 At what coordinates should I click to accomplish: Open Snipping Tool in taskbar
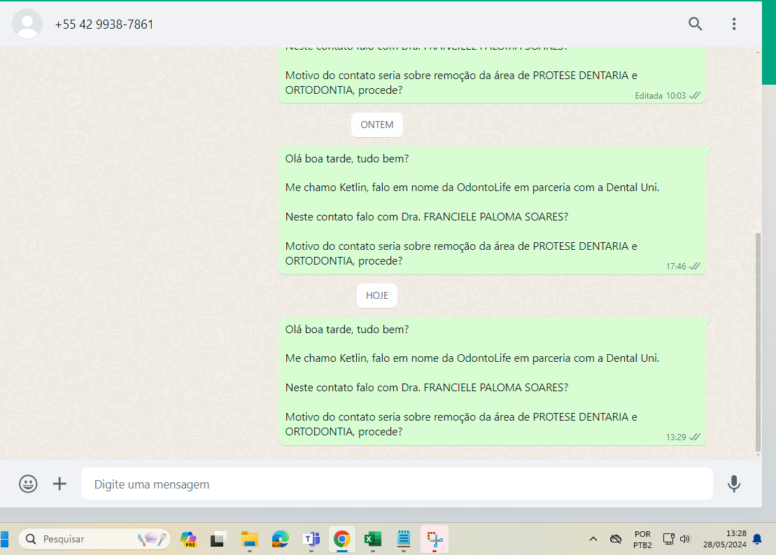(435, 539)
